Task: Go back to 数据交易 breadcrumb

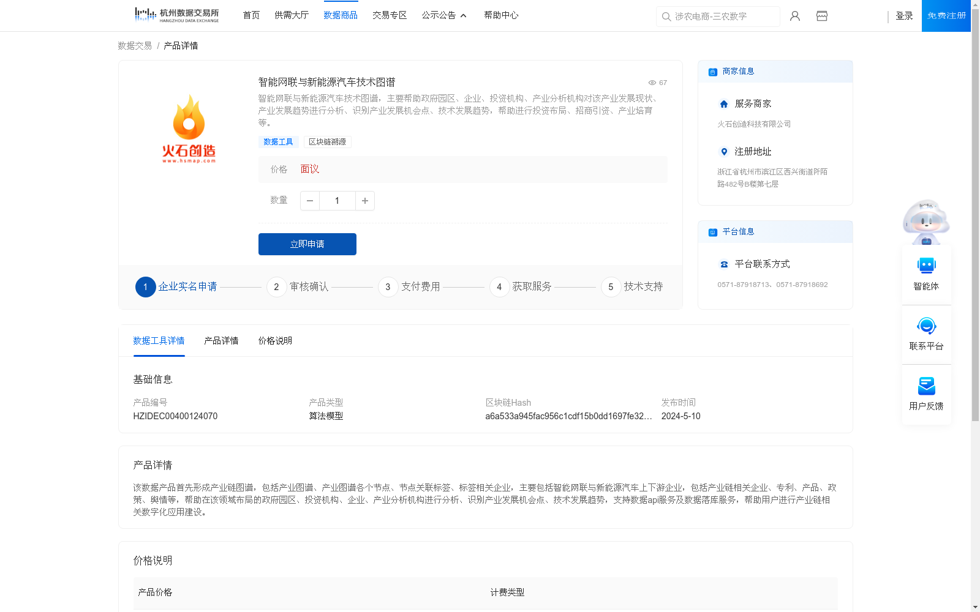Action: pyautogui.click(x=135, y=46)
